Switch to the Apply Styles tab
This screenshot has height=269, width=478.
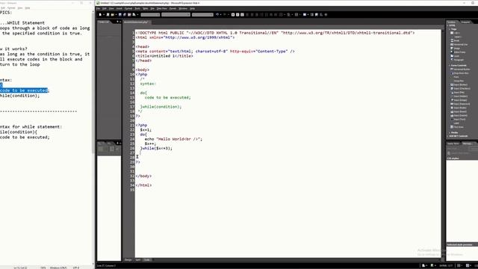point(453,143)
